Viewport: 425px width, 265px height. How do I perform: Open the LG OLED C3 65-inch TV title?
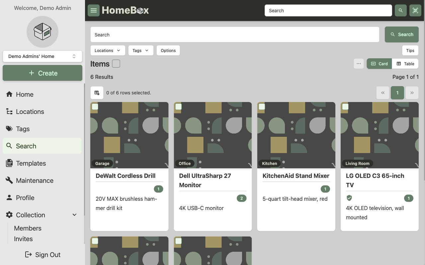point(375,181)
